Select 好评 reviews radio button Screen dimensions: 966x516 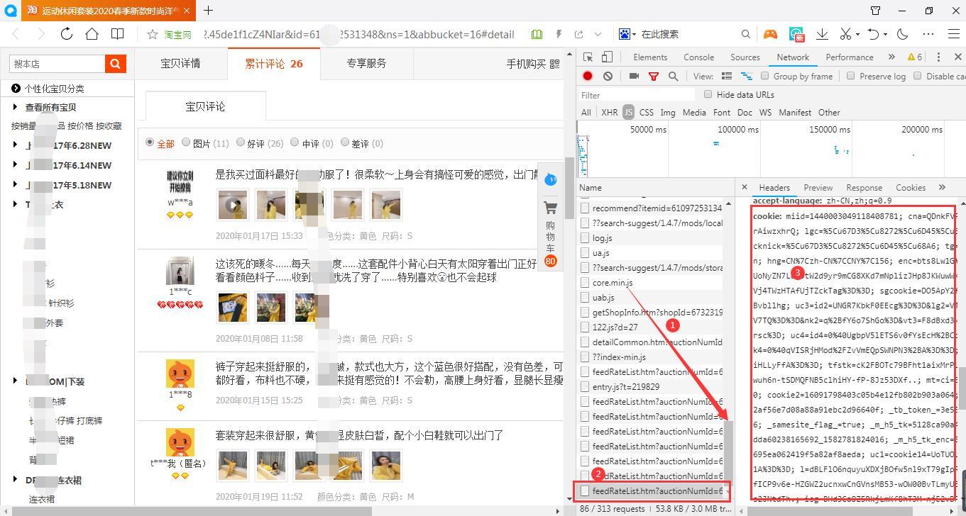(241, 142)
